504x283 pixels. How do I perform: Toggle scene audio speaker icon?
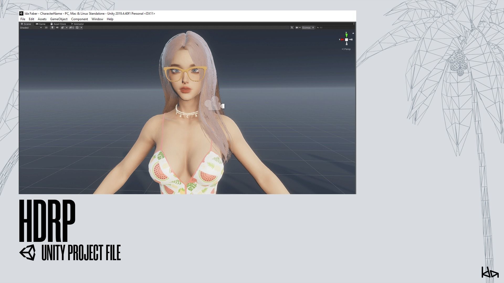coord(57,28)
